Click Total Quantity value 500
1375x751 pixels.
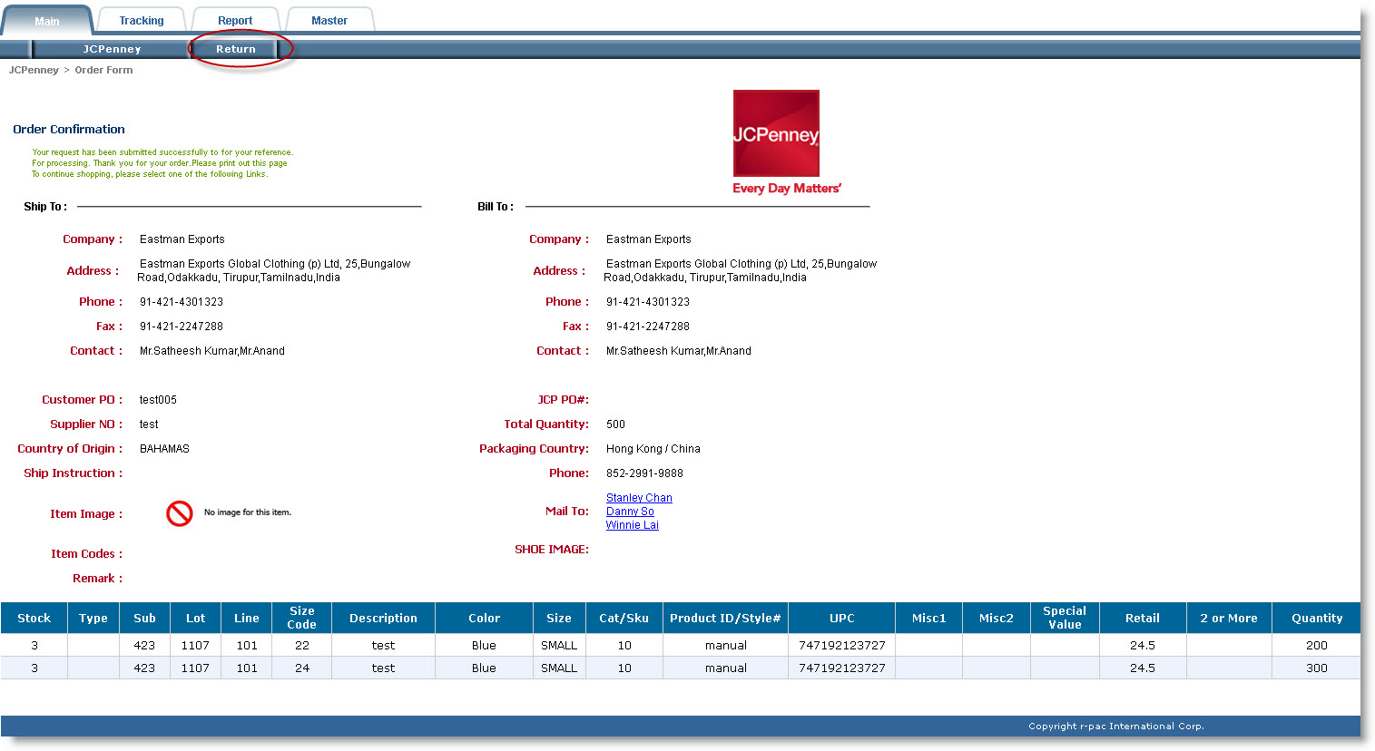tap(615, 424)
